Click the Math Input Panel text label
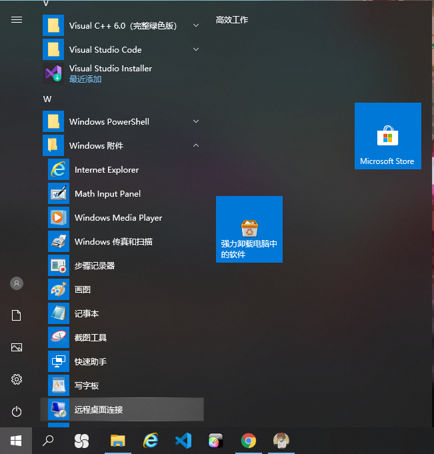Viewport: 434px width, 454px height. pyautogui.click(x=108, y=194)
